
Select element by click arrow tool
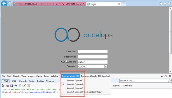[x=3, y=86]
